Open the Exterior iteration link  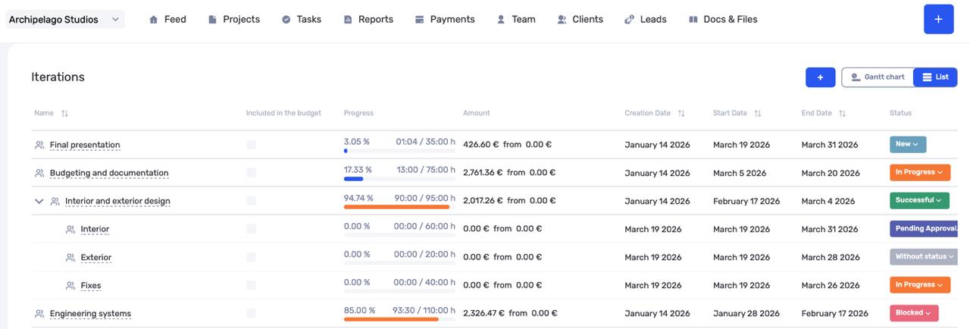[96, 258]
